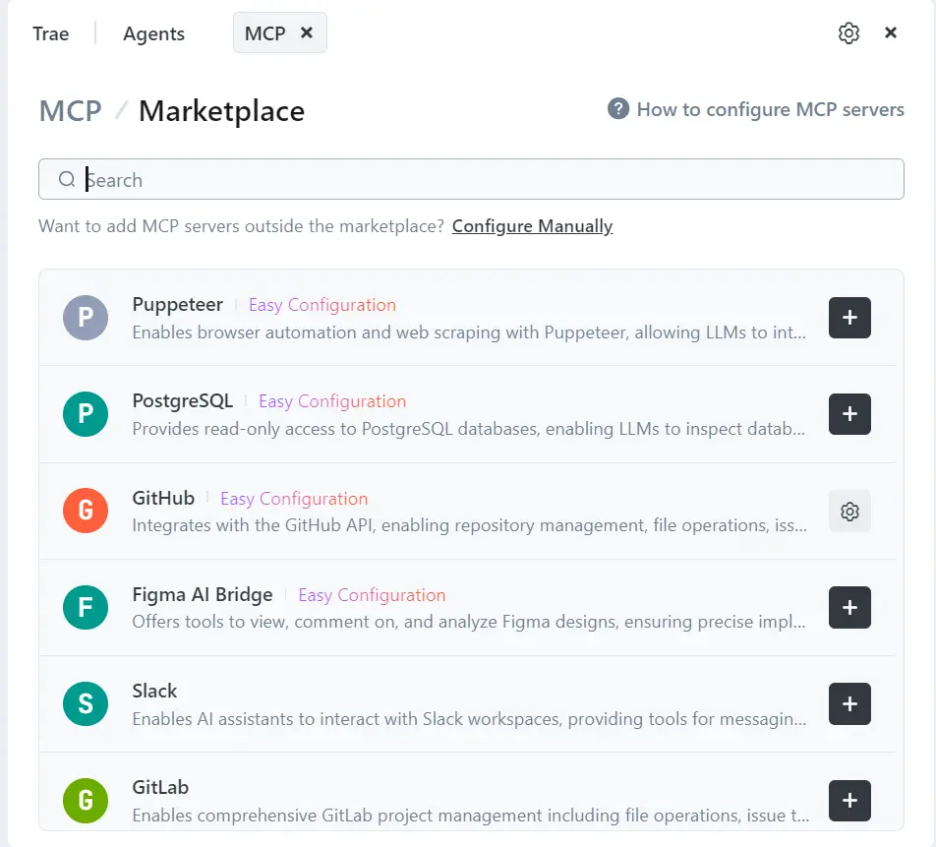Add the GitLab MCP server

click(849, 801)
